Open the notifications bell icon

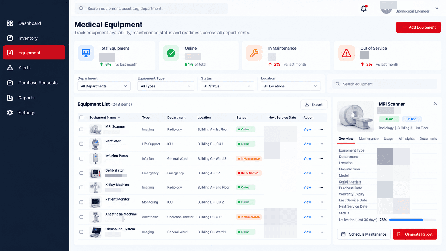pos(364,9)
